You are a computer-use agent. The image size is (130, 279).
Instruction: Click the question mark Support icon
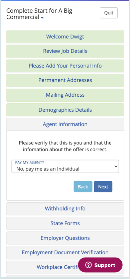[88, 265]
